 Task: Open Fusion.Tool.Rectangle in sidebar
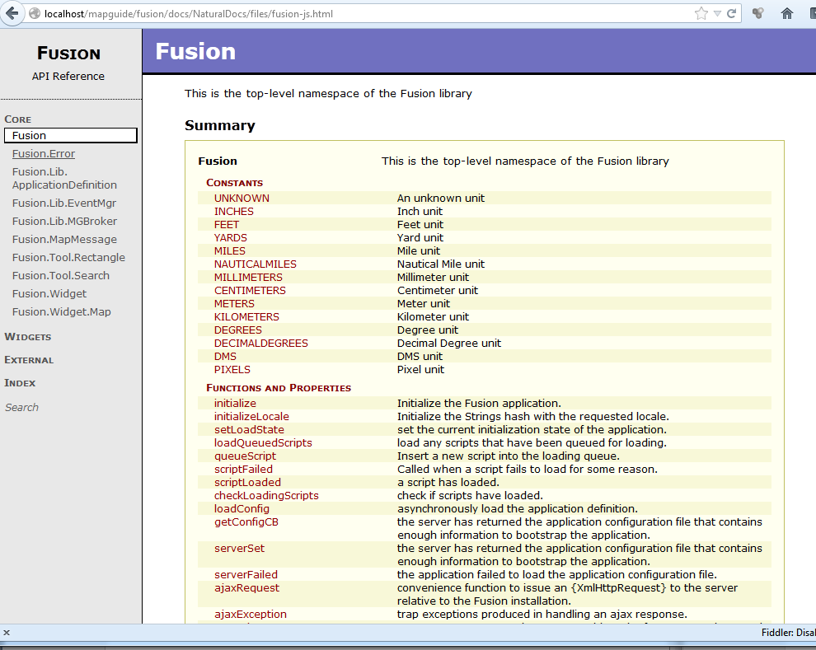[x=68, y=257]
